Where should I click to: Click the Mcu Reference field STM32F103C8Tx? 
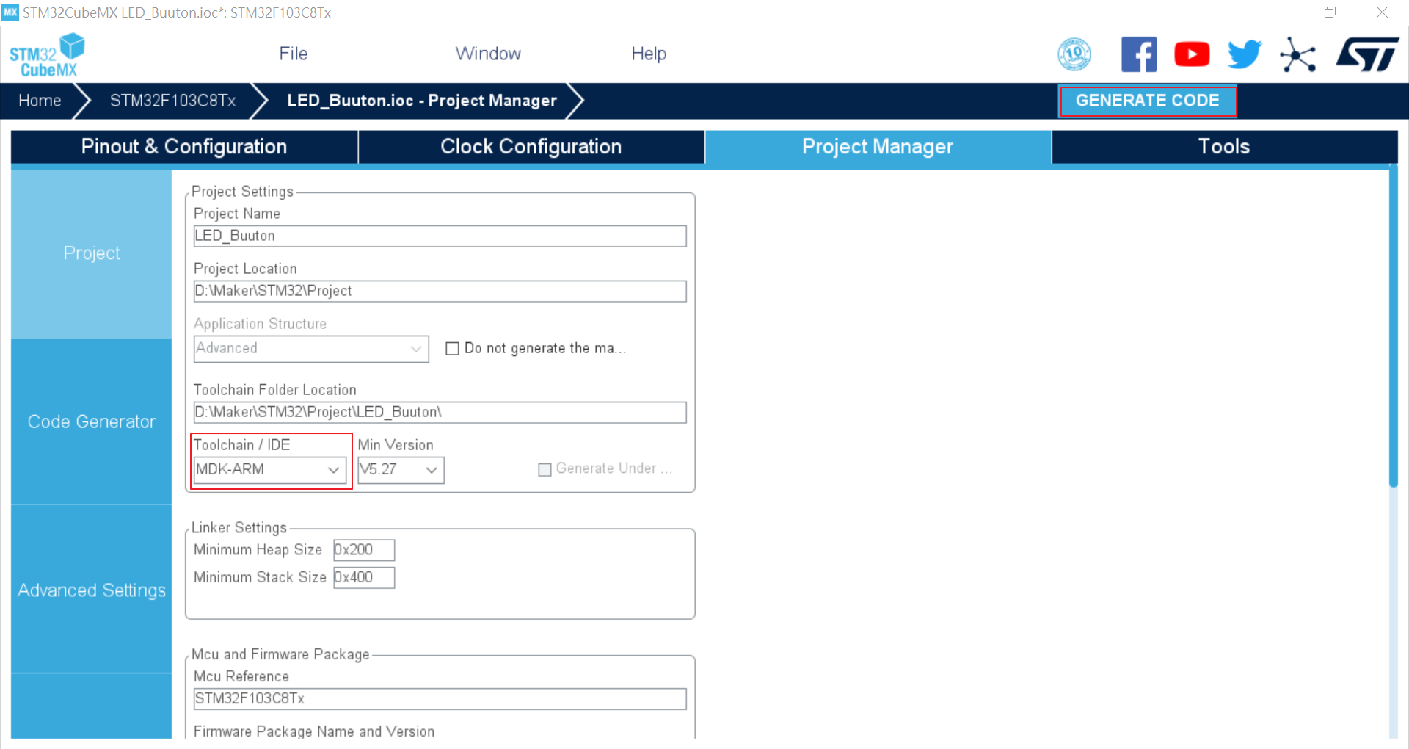[440, 698]
